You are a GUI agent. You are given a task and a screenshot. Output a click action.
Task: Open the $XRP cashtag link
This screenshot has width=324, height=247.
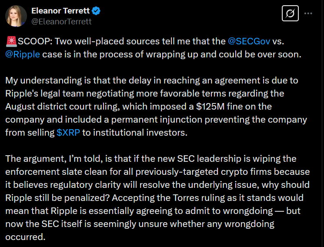click(68, 133)
